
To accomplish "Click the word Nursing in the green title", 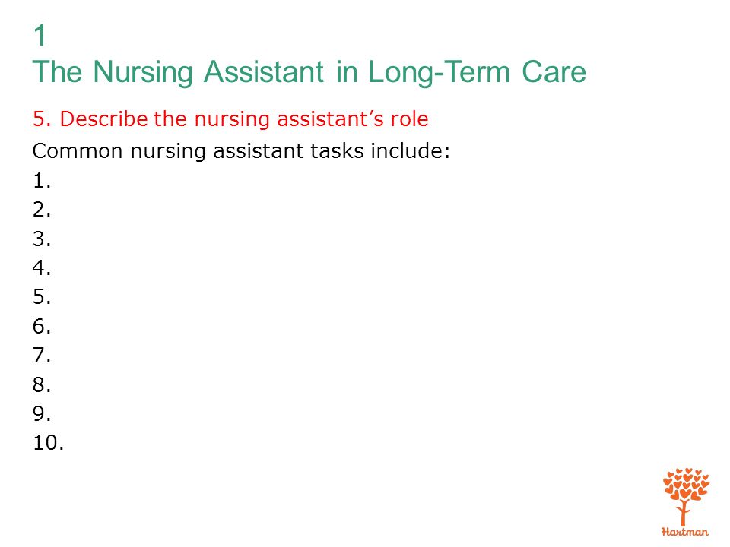I will click(143, 74).
